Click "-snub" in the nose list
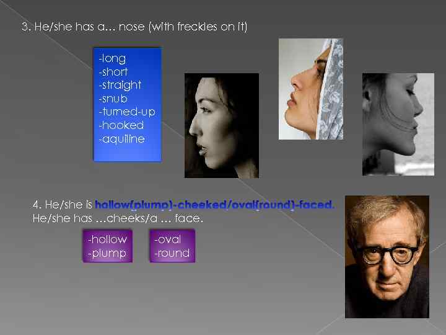Image resolution: width=446 pixels, height=335 pixels. [x=113, y=99]
